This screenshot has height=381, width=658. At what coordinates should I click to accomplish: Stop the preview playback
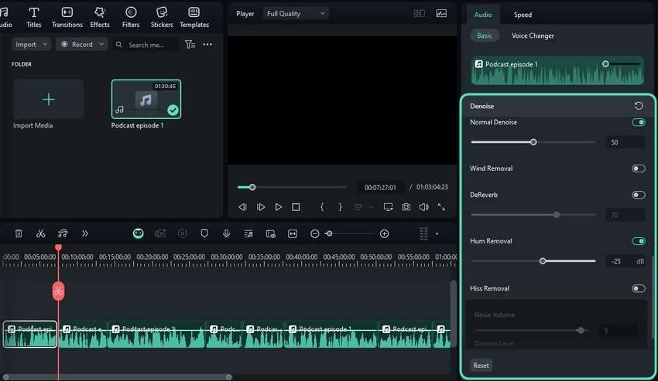296,207
